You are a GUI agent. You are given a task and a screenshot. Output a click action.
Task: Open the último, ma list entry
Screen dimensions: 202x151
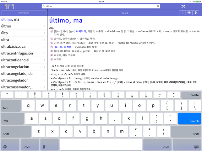tap(24, 19)
